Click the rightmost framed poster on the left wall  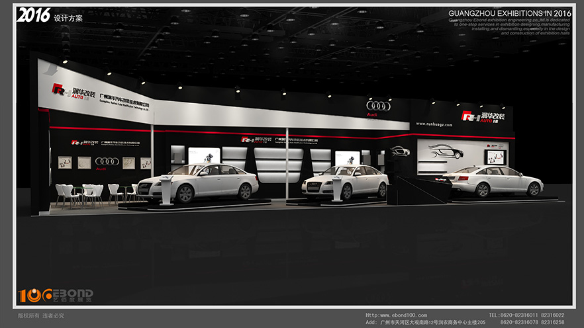pyautogui.click(x=146, y=163)
